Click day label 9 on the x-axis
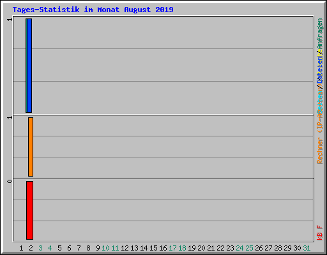 pyautogui.click(x=98, y=248)
